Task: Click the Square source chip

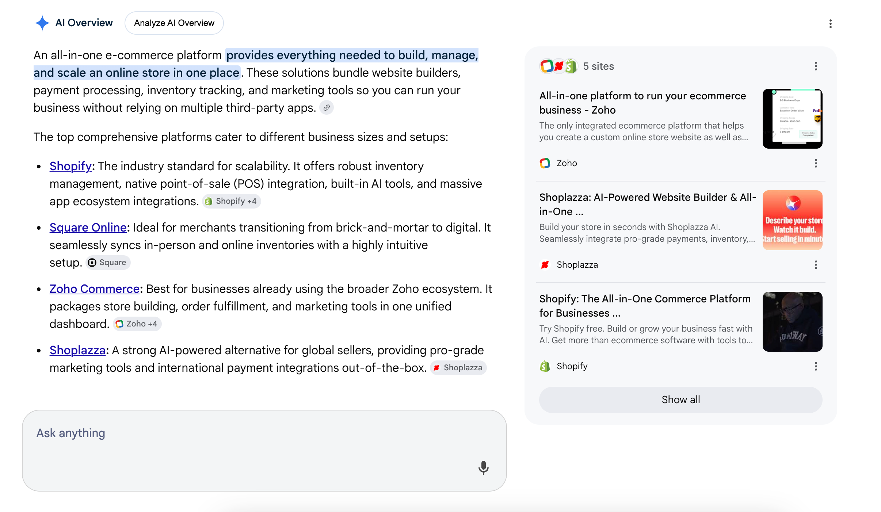Action: tap(108, 263)
